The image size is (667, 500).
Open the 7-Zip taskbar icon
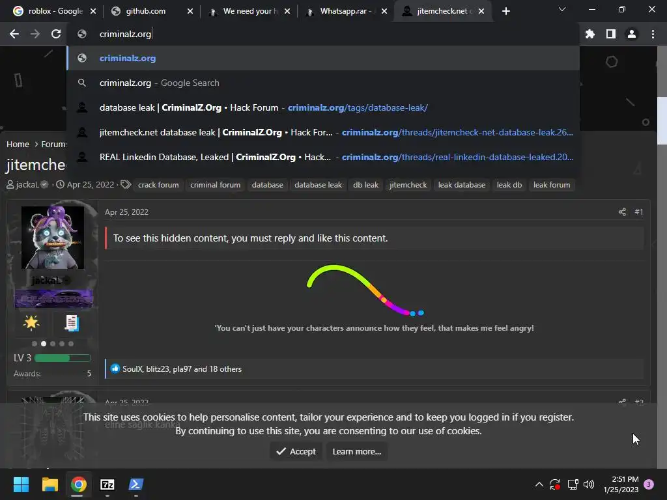[107, 484]
